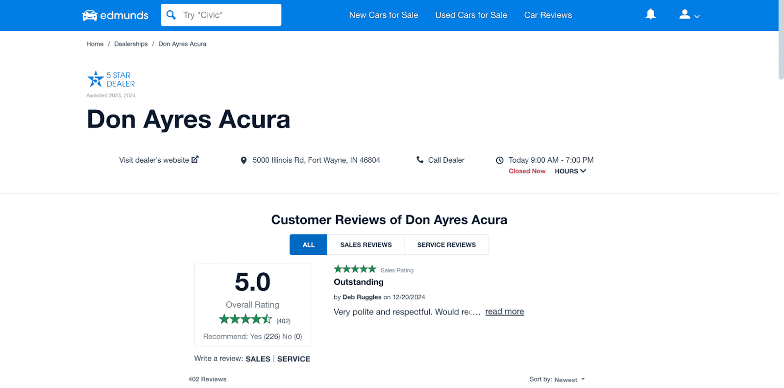
Task: Open Car Reviews menu
Action: click(548, 15)
